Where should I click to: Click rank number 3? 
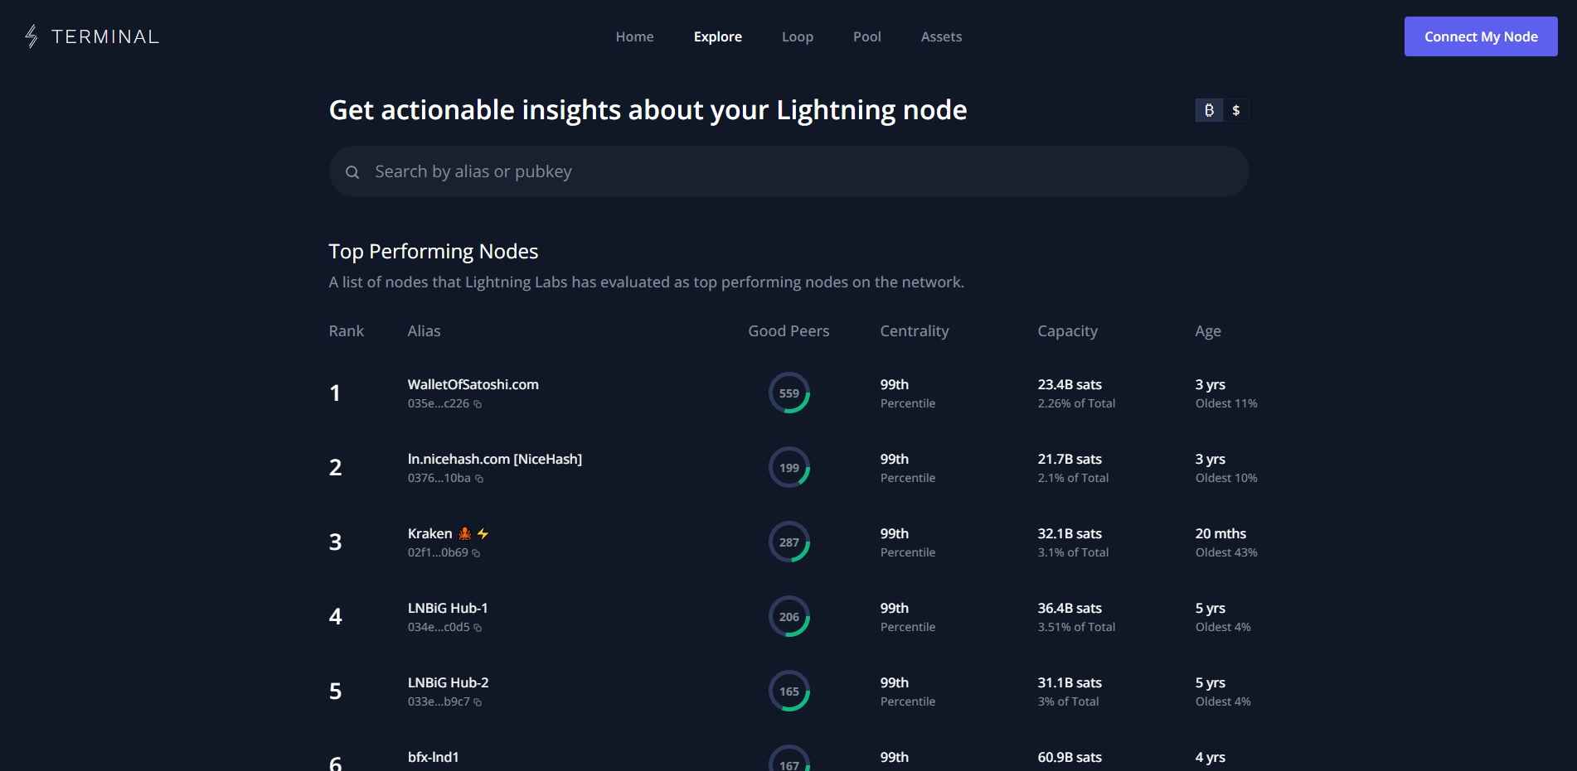coord(335,542)
